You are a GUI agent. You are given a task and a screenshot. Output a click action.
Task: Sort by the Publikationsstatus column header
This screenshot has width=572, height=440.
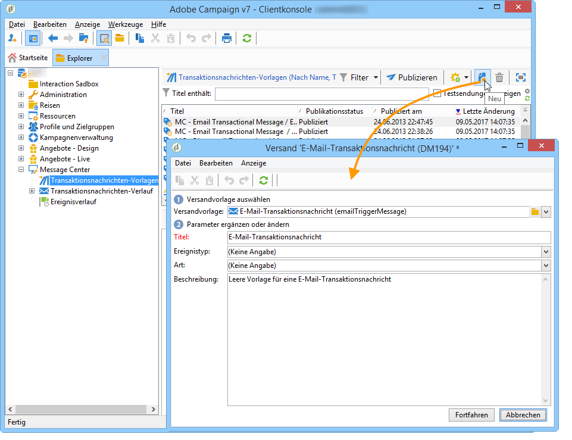(334, 111)
